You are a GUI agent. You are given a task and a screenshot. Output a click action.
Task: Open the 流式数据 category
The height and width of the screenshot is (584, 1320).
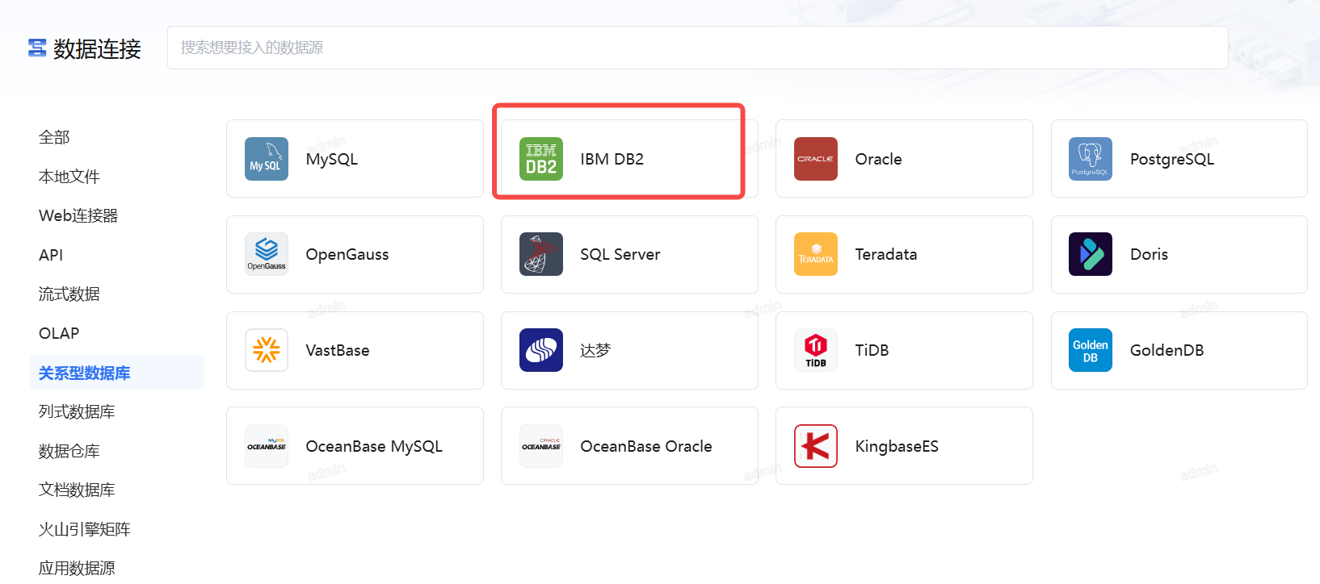pyautogui.click(x=69, y=294)
